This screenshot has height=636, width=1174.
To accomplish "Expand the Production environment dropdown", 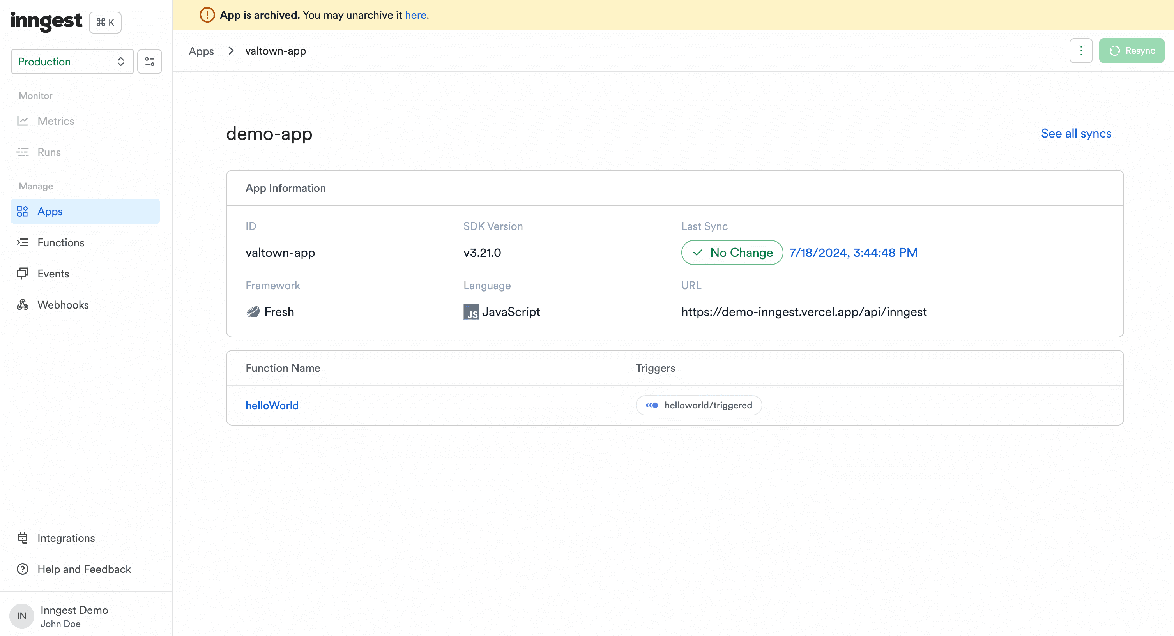I will click(72, 62).
